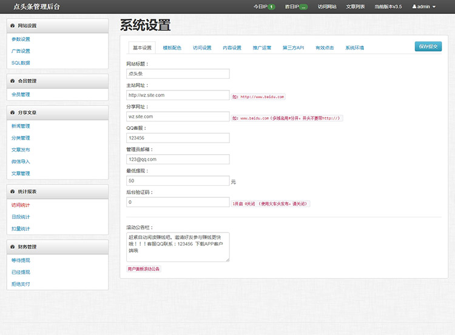The height and width of the screenshot is (335, 455).
Task: Open 文章列表 in the top navigation
Action: point(355,7)
